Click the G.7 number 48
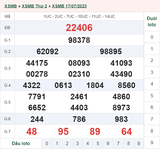Screen dimensions: 160x149 pos(31,132)
